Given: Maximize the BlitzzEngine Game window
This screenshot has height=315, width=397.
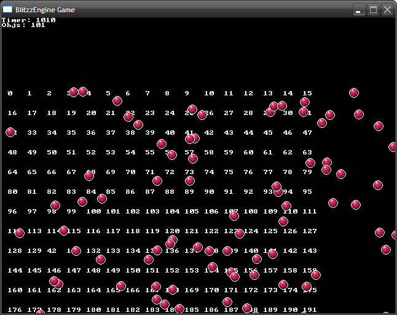Looking at the screenshot, I should 372,10.
